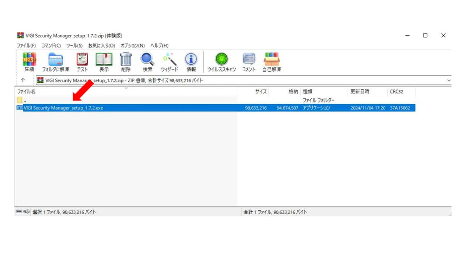Viewport: 466px width, 268px height.
Task: Run the テスト (Test) archive tool
Action: (82, 62)
